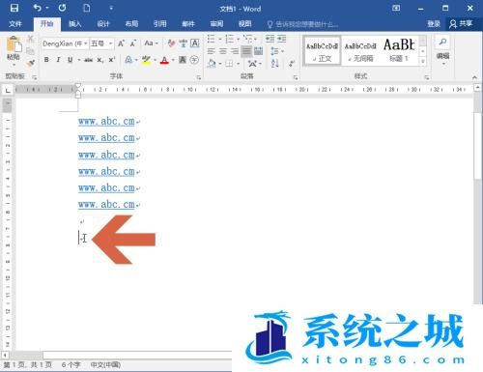Toggle justified alignment
483x372 pixels.
246,51
